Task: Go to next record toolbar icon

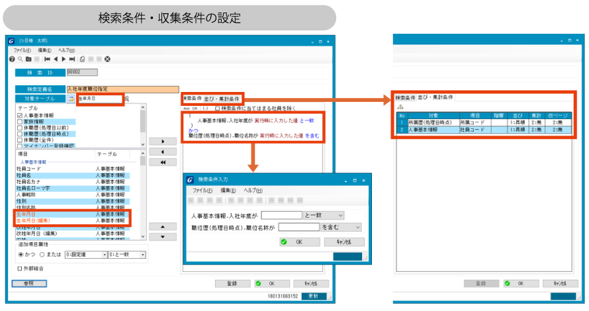Action: (64, 59)
